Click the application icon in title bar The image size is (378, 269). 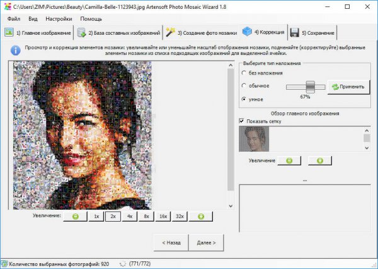click(x=8, y=6)
